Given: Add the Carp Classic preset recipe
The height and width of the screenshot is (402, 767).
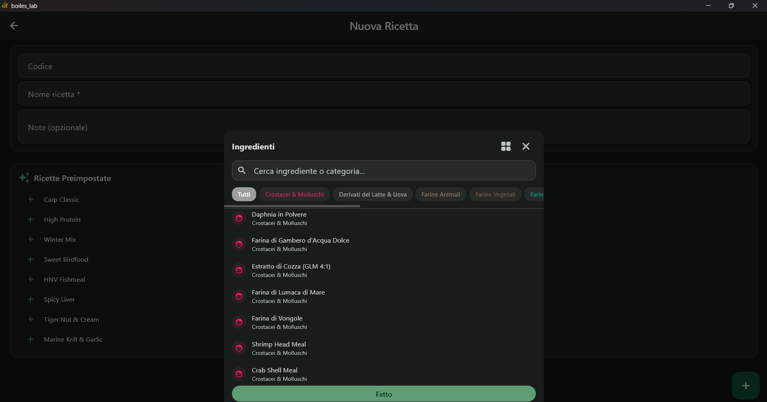Looking at the screenshot, I should point(30,199).
